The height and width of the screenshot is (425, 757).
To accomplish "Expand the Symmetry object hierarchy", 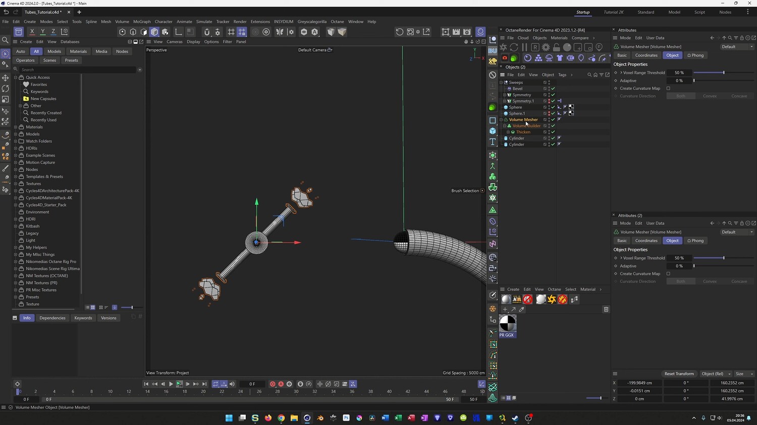I will click(505, 95).
